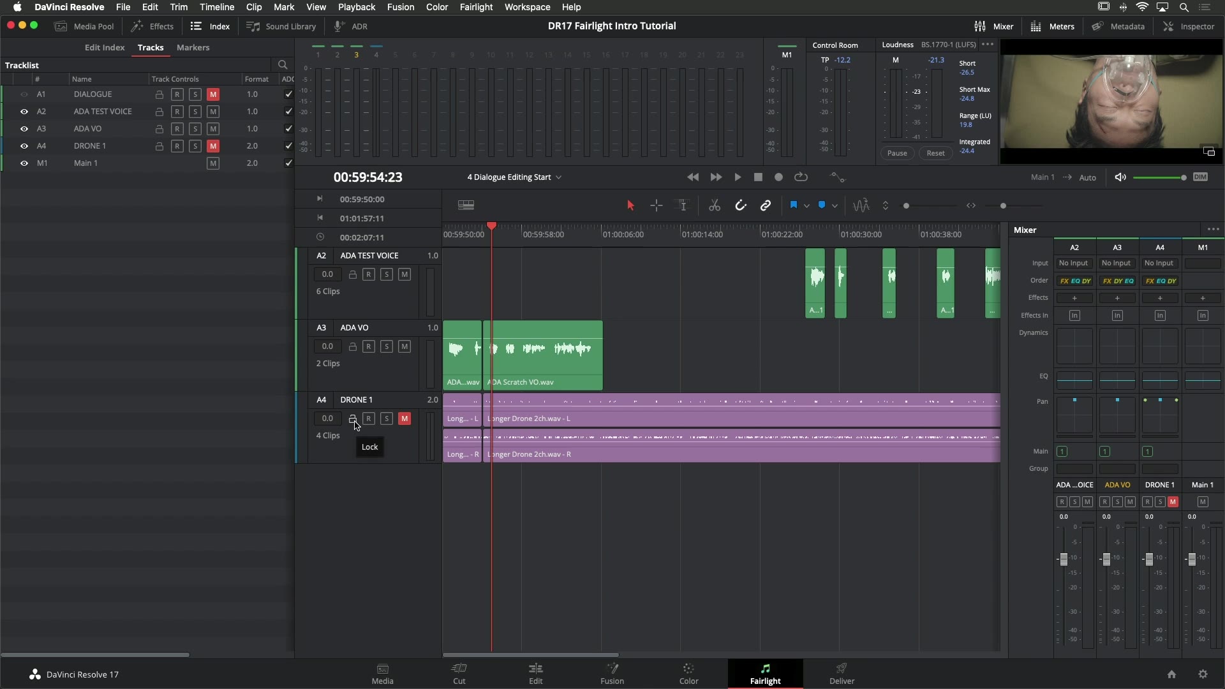Open the Sound Library panel

pyautogui.click(x=281, y=26)
